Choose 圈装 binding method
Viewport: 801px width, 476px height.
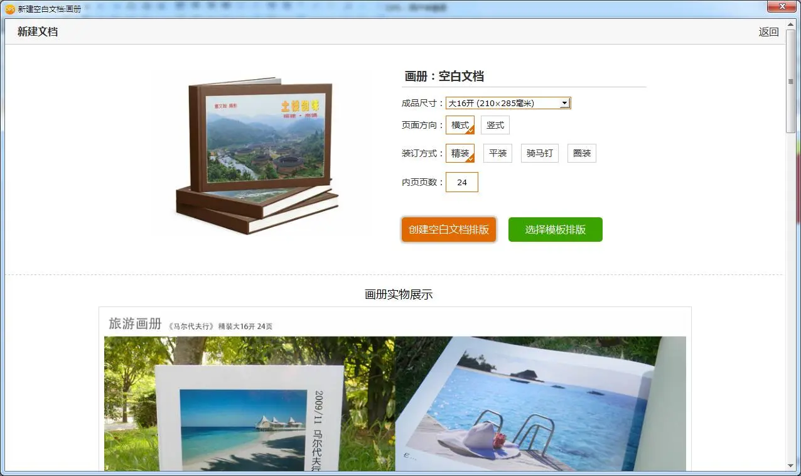pyautogui.click(x=582, y=153)
